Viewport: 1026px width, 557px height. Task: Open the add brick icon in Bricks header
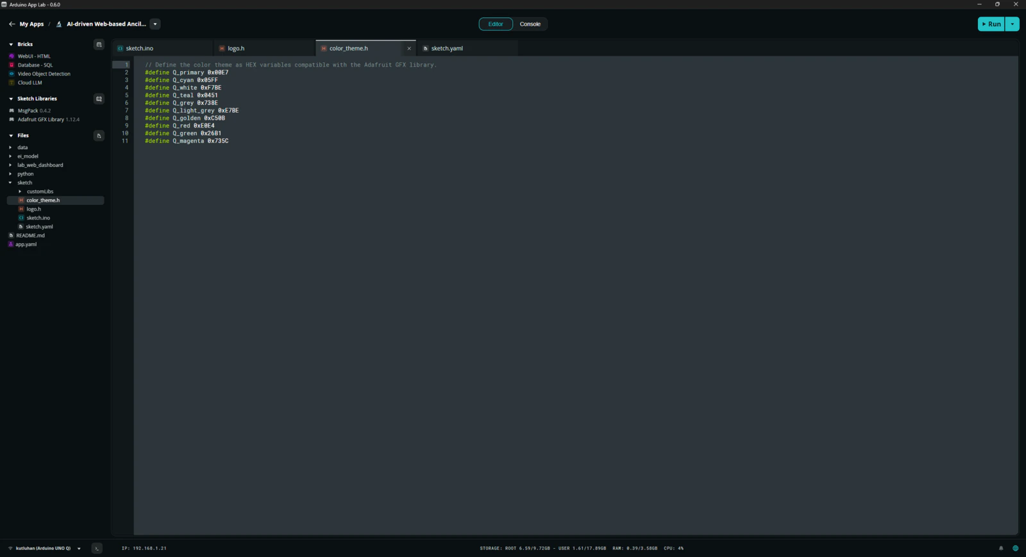[x=99, y=44]
